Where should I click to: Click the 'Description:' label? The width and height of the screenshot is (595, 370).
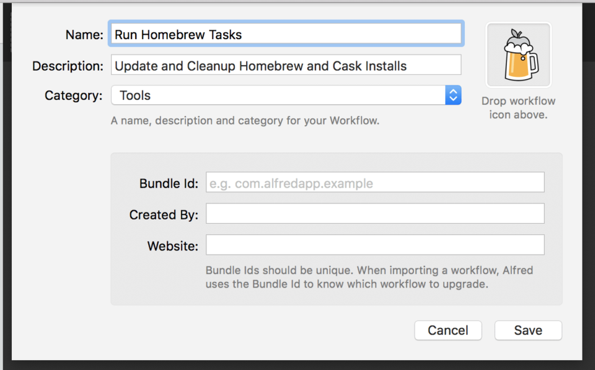pos(68,66)
